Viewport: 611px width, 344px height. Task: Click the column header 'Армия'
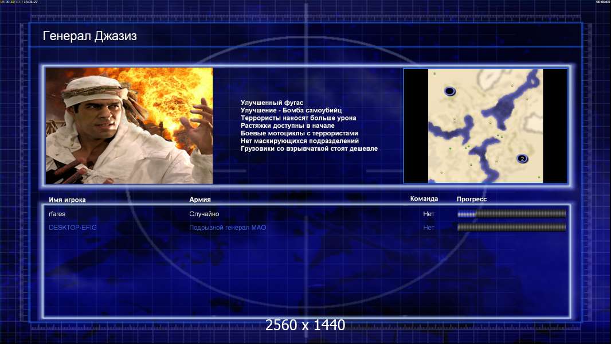(x=200, y=200)
